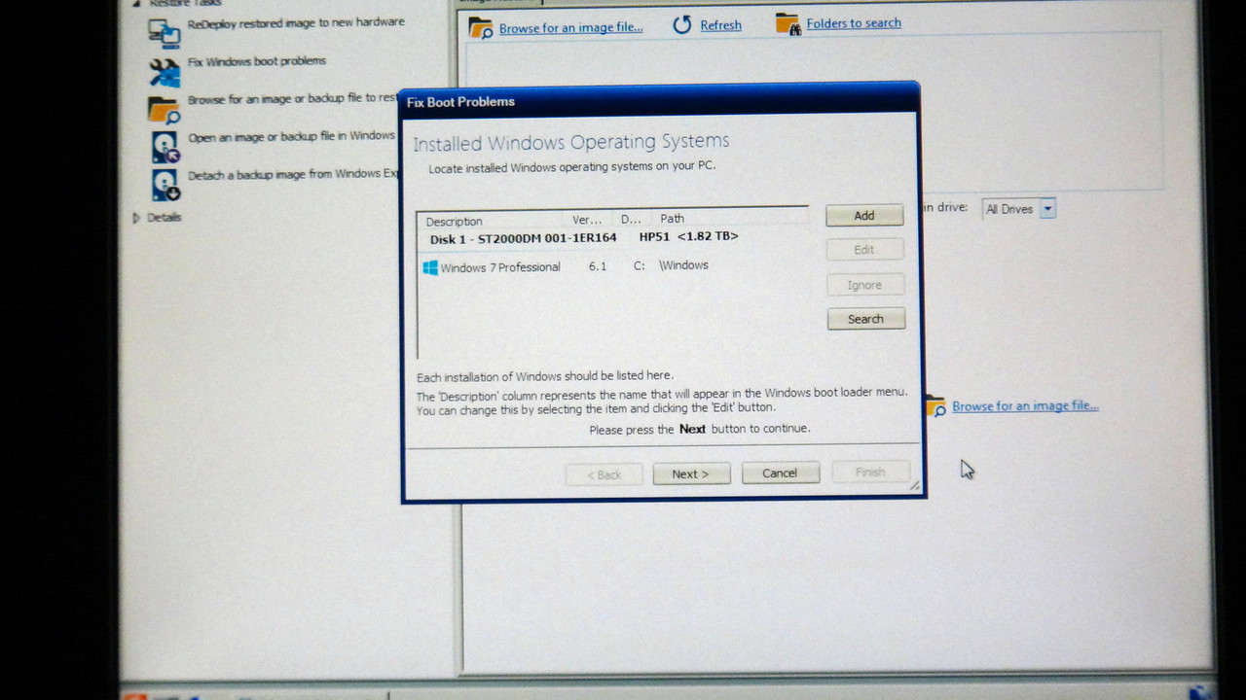
Task: Click the Next button
Action: 691,473
